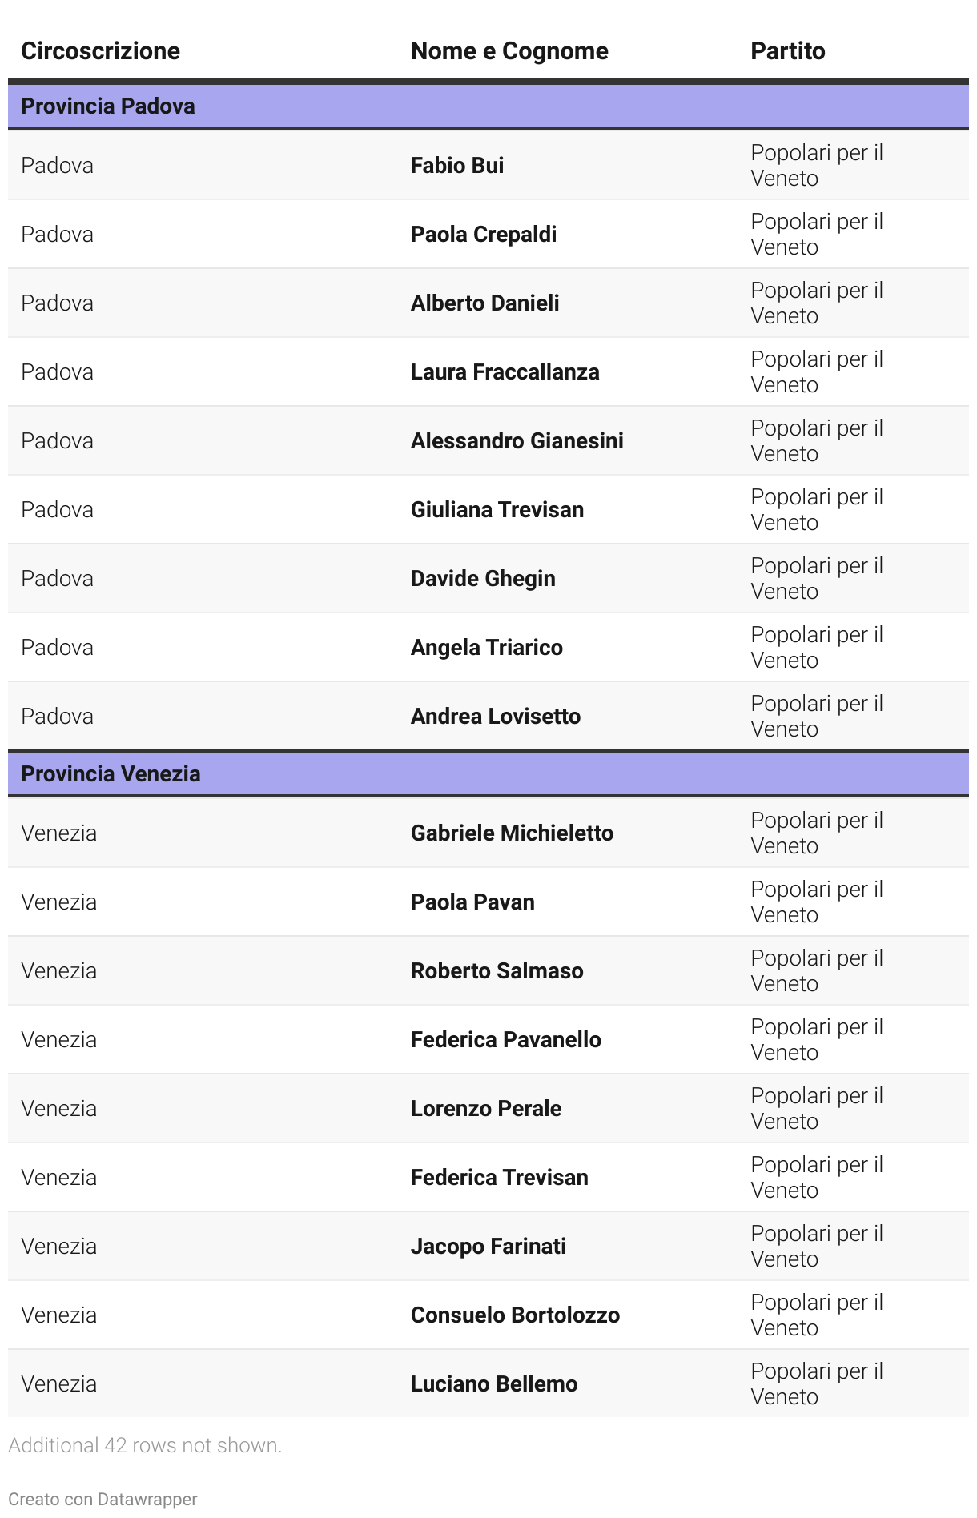Click Laura Fraccallanza in the table
This screenshot has width=977, height=1518.
coord(505,372)
